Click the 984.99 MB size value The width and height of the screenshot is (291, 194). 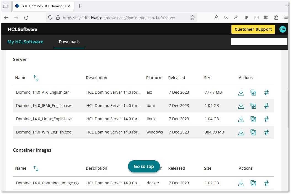[214, 132]
